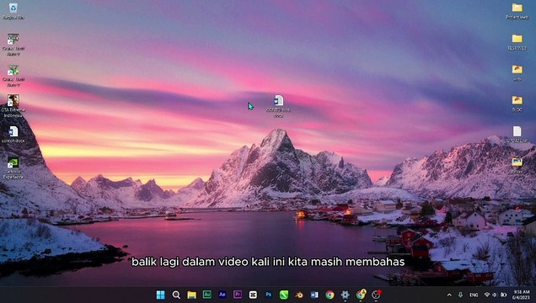536x303 pixels.
Task: Open the taskbar app with red dot
Action: 377,294
